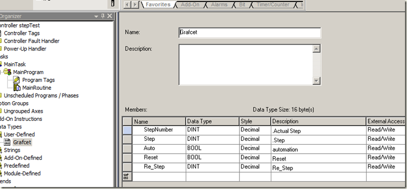Click Read/Write access of Auto row

(386, 149)
